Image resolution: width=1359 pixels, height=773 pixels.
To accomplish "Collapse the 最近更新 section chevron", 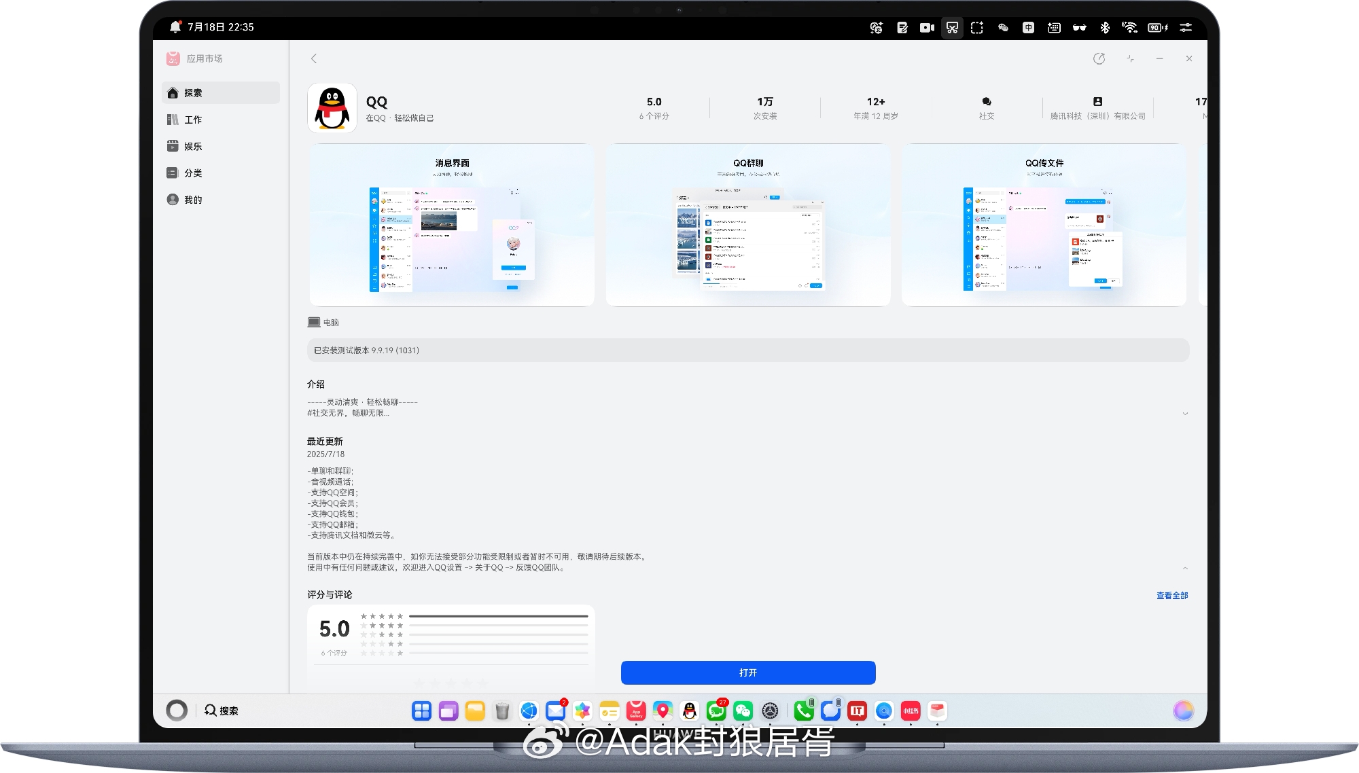I will click(1185, 569).
